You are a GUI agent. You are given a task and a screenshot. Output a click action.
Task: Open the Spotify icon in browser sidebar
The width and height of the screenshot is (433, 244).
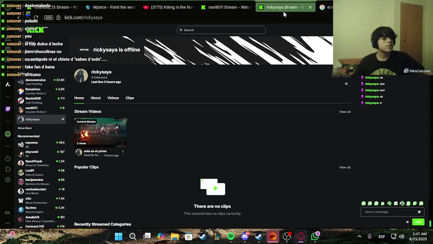click(x=8, y=134)
